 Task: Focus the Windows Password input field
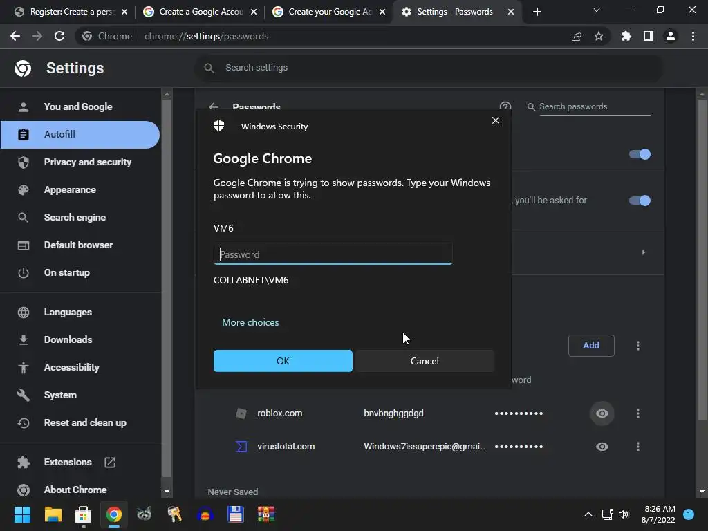(x=333, y=254)
